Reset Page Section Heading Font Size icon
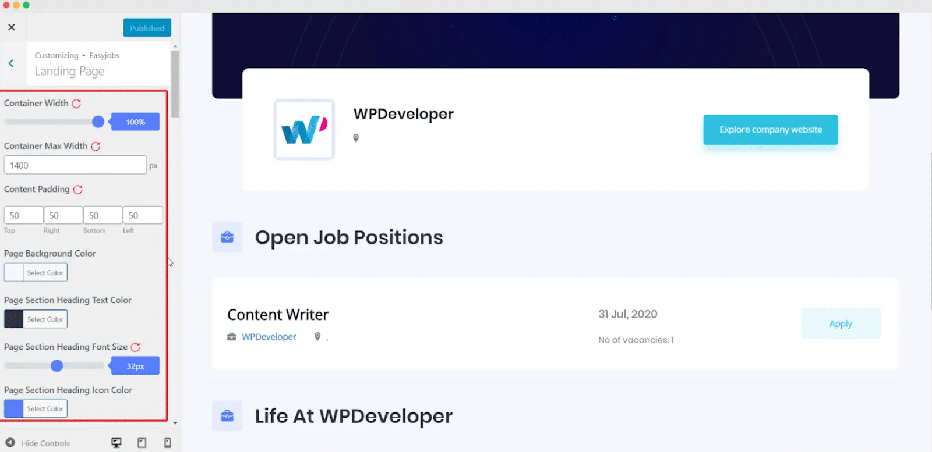932x452 pixels. [x=136, y=347]
